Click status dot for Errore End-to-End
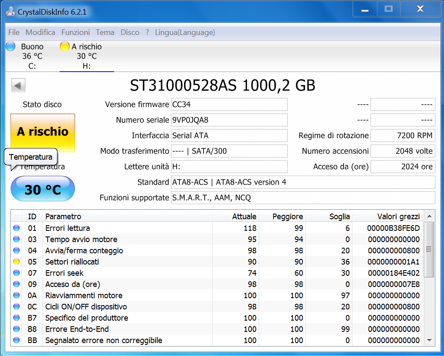This screenshot has width=444, height=356. [16, 329]
